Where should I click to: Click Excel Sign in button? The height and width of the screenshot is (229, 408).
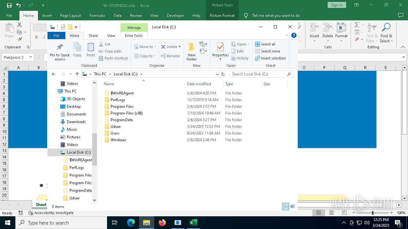click(337, 5)
